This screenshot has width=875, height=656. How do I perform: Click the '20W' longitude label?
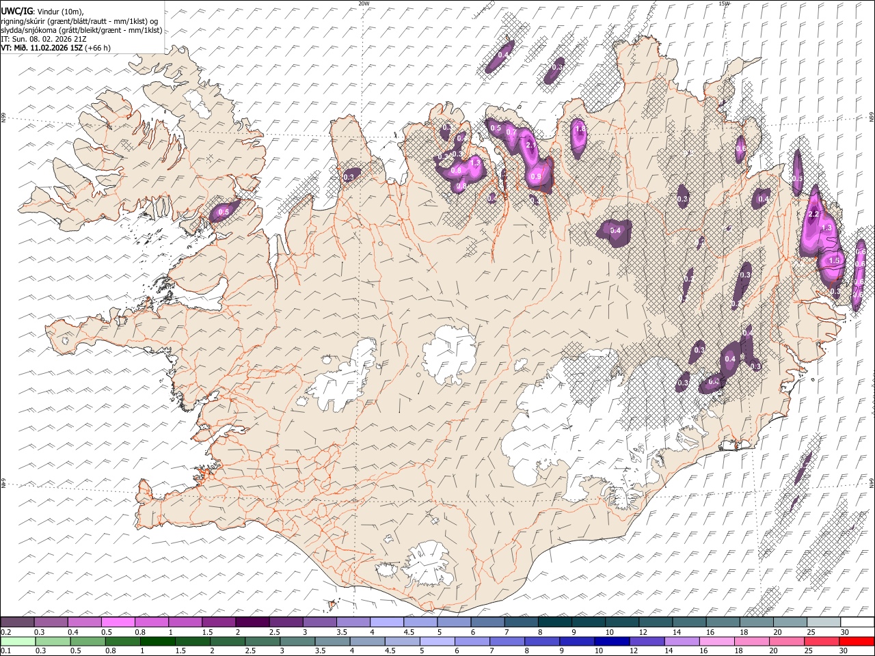(x=364, y=3)
